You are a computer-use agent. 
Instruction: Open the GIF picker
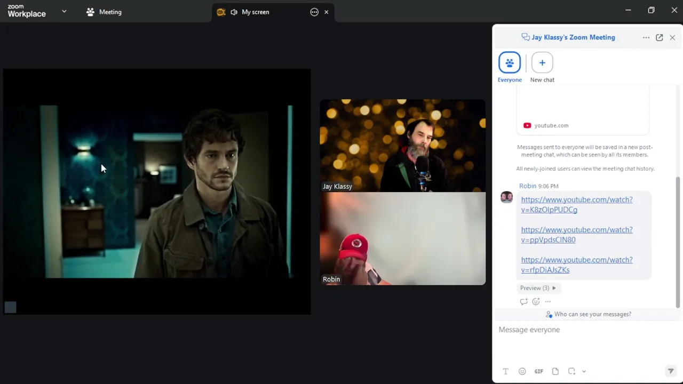[539, 371]
